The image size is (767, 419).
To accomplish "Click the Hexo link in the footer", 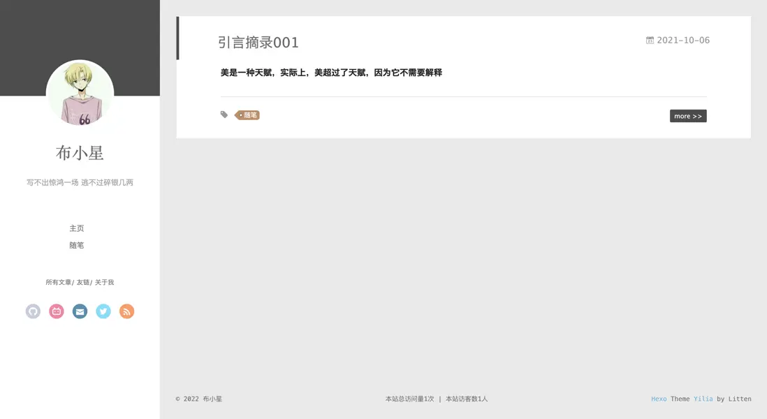I will point(659,399).
